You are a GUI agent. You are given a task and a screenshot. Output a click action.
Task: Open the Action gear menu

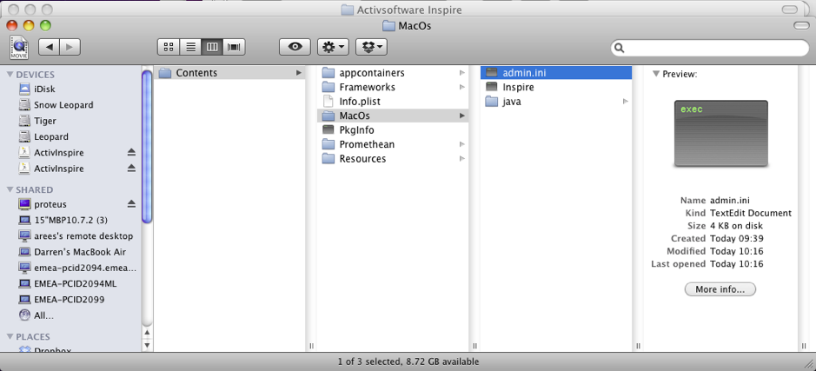point(333,47)
